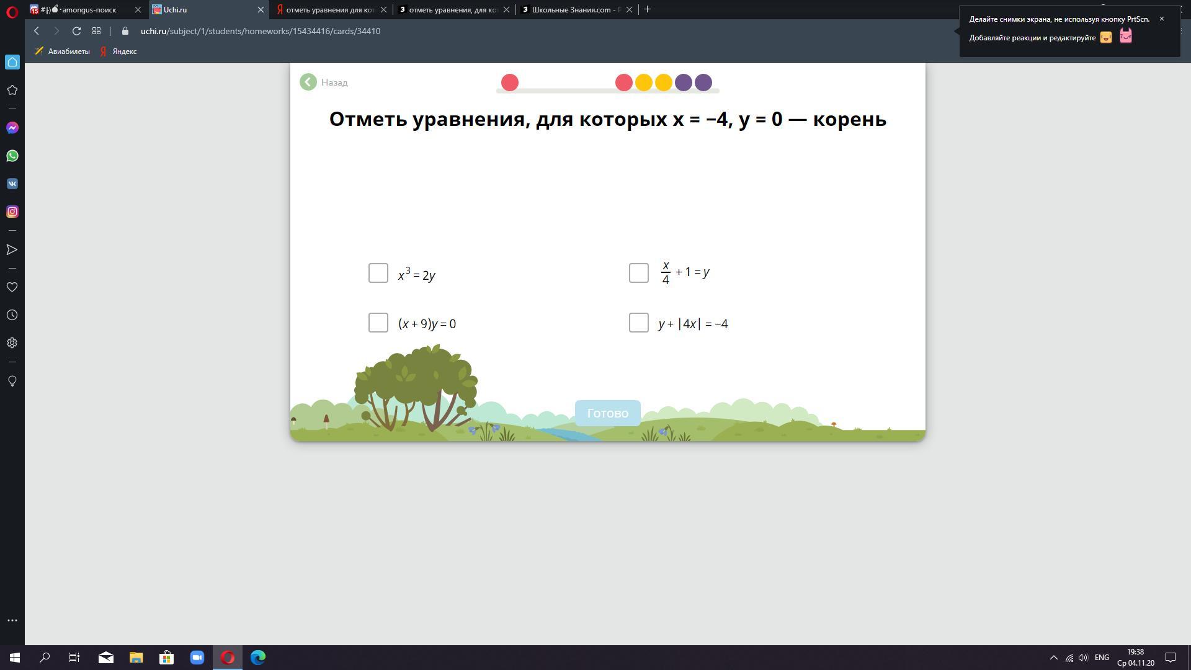Open sidebar three-dots more menu

tap(12, 620)
